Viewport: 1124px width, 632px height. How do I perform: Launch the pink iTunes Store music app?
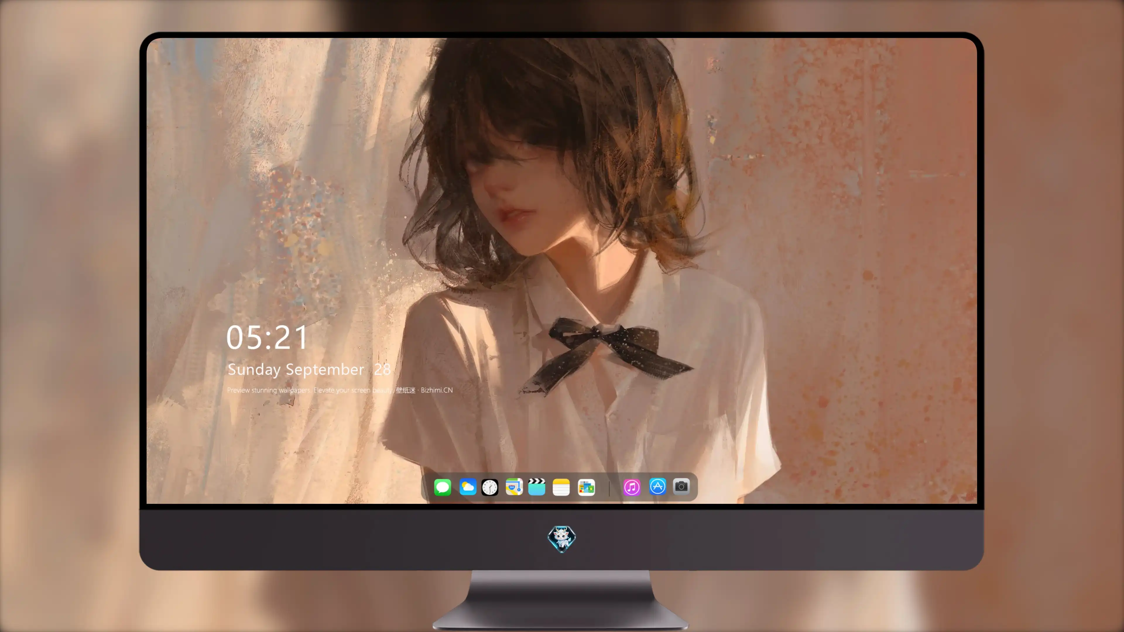coord(632,487)
